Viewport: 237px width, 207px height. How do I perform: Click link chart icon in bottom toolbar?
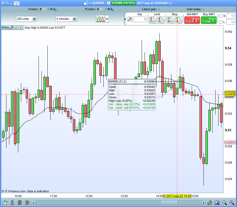12,202
